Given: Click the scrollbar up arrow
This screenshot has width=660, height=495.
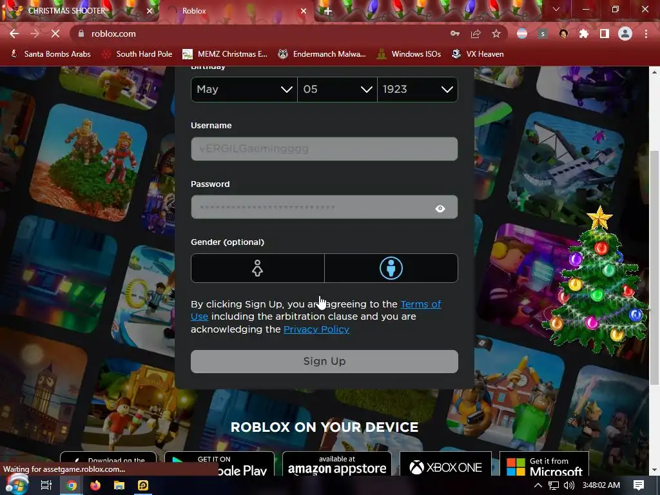Looking at the screenshot, I should point(654,72).
